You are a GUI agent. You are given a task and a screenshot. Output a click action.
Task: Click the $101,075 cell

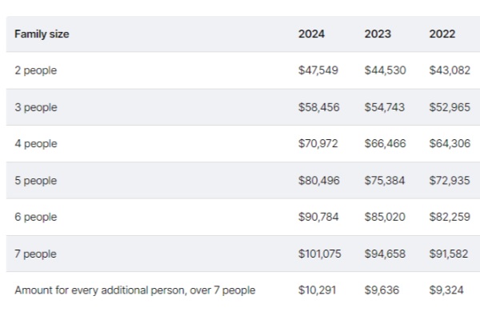(320, 254)
